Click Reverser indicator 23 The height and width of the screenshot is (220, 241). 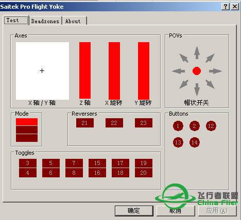144,123
